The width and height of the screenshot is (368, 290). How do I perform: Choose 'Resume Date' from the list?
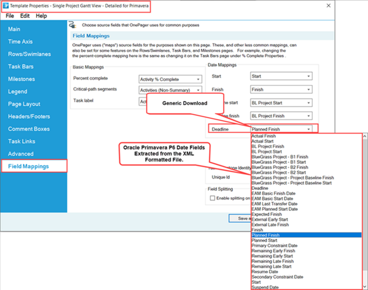[x=306, y=272]
